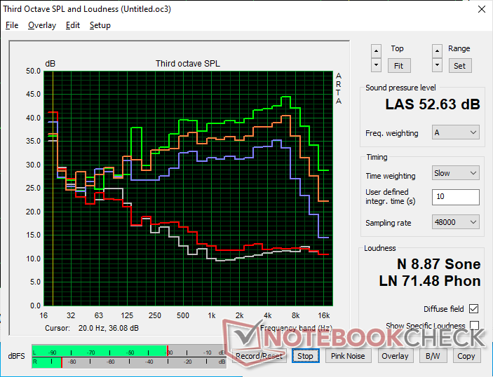493x377 pixels.
Task: Click the 50.0 dB axis label
Action: click(x=34, y=71)
